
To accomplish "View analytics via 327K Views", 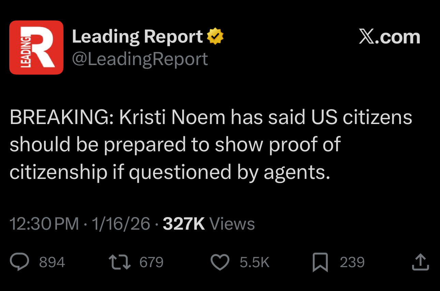I will (x=209, y=224).
